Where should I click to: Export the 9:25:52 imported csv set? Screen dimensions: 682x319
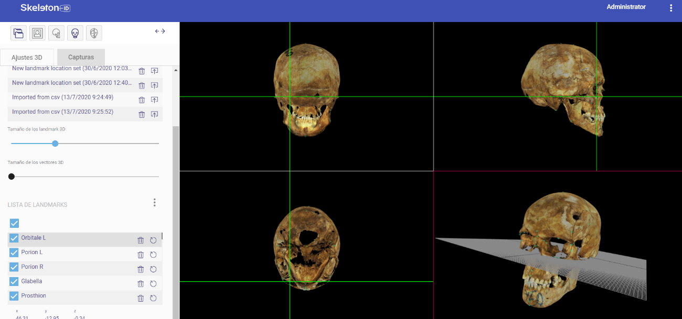click(x=155, y=114)
